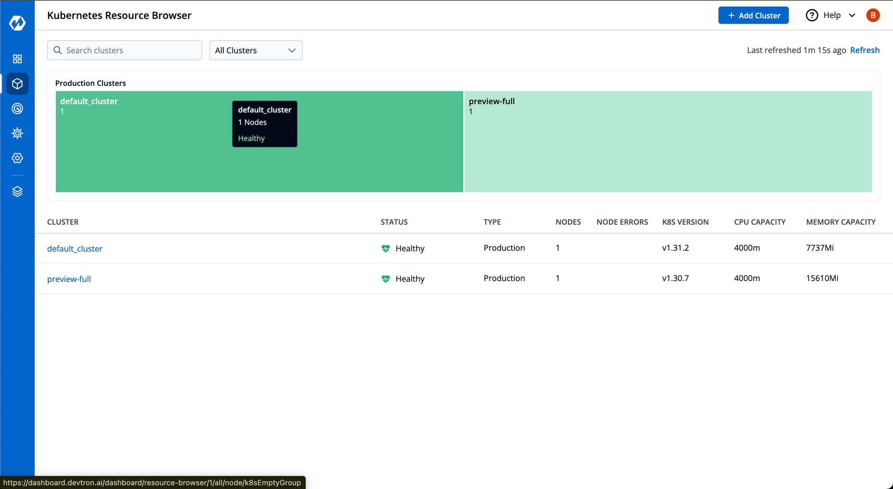Image resolution: width=893 pixels, height=489 pixels.
Task: Click the K8S VERSION column header
Action: point(685,222)
